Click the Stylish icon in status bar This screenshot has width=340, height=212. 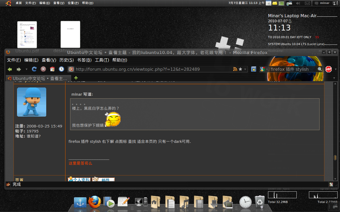[331, 184]
